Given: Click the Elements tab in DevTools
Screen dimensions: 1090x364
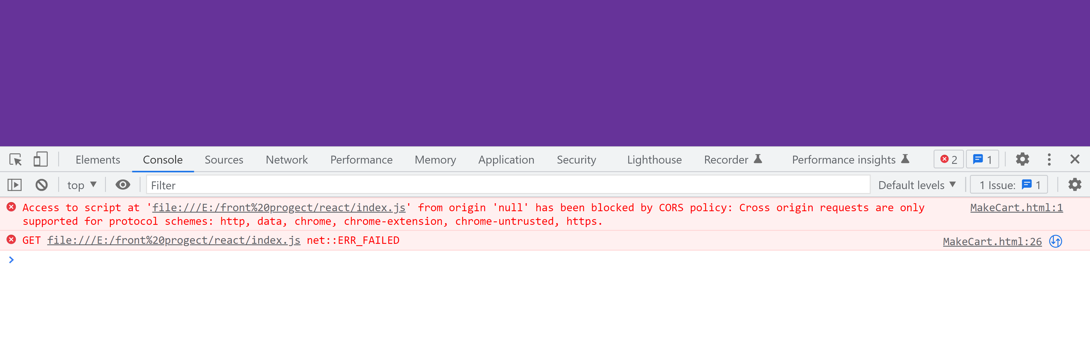Looking at the screenshot, I should tap(98, 159).
